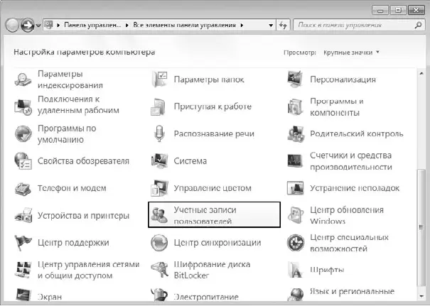Screen dimensions: 430x306
Task: Open the User Accounts (Учетные записи пользователей) icon
Action: coord(160,216)
